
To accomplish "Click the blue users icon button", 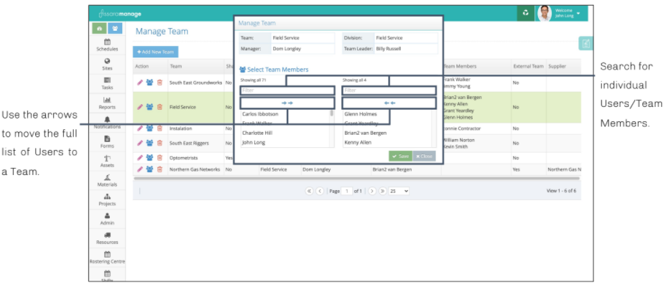I will (x=115, y=29).
